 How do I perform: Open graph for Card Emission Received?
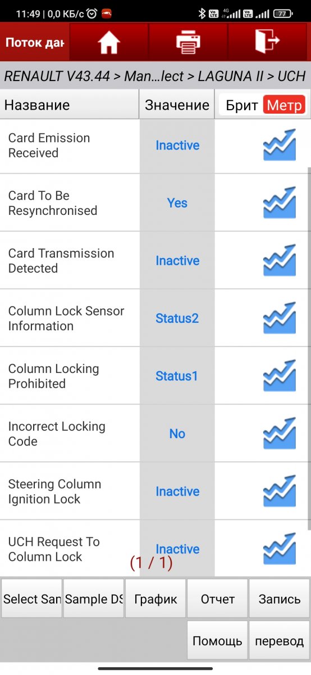point(279,145)
